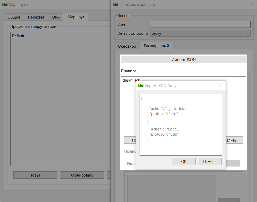This screenshot has width=257, height=202.
Task: Select the Default routing profile
Action: (x=18, y=36)
